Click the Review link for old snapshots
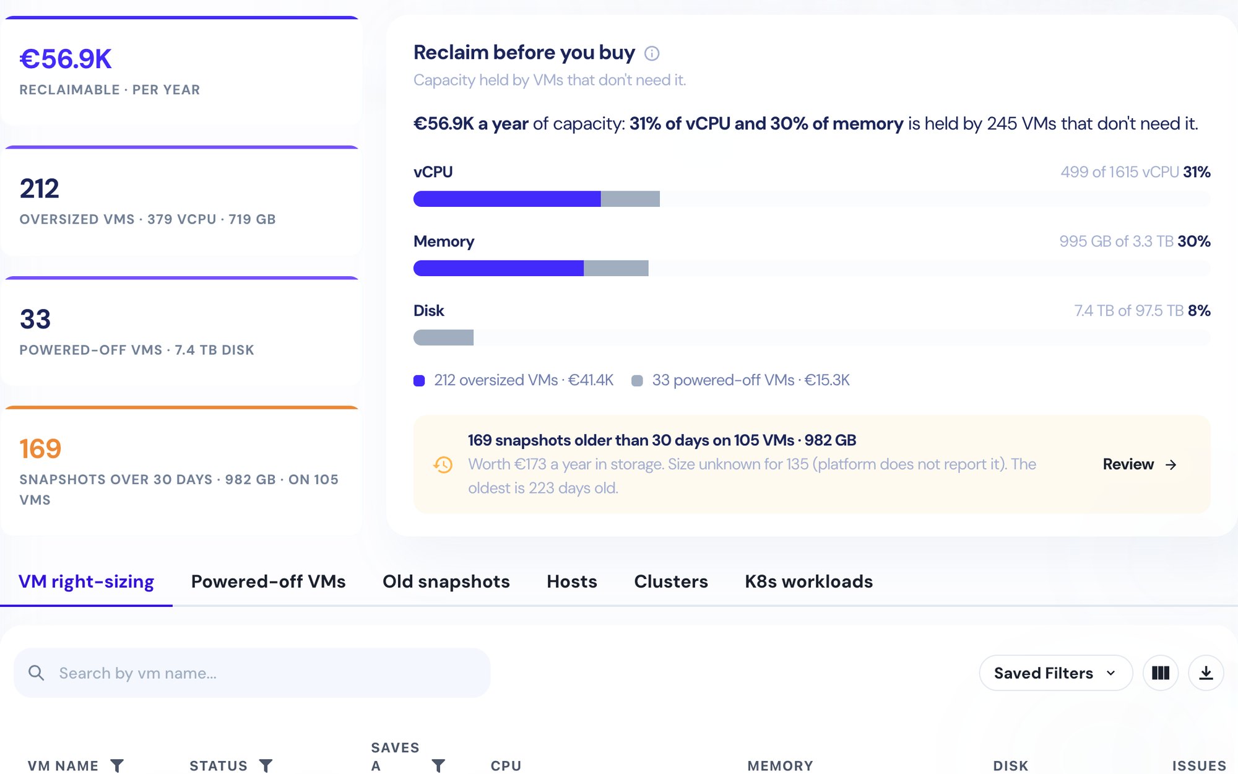The width and height of the screenshot is (1238, 774). point(1140,464)
